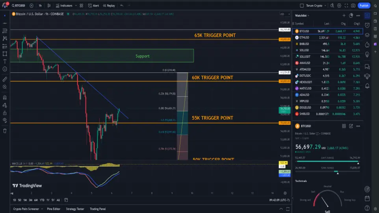Start bar Replay mode

[x=109, y=6]
